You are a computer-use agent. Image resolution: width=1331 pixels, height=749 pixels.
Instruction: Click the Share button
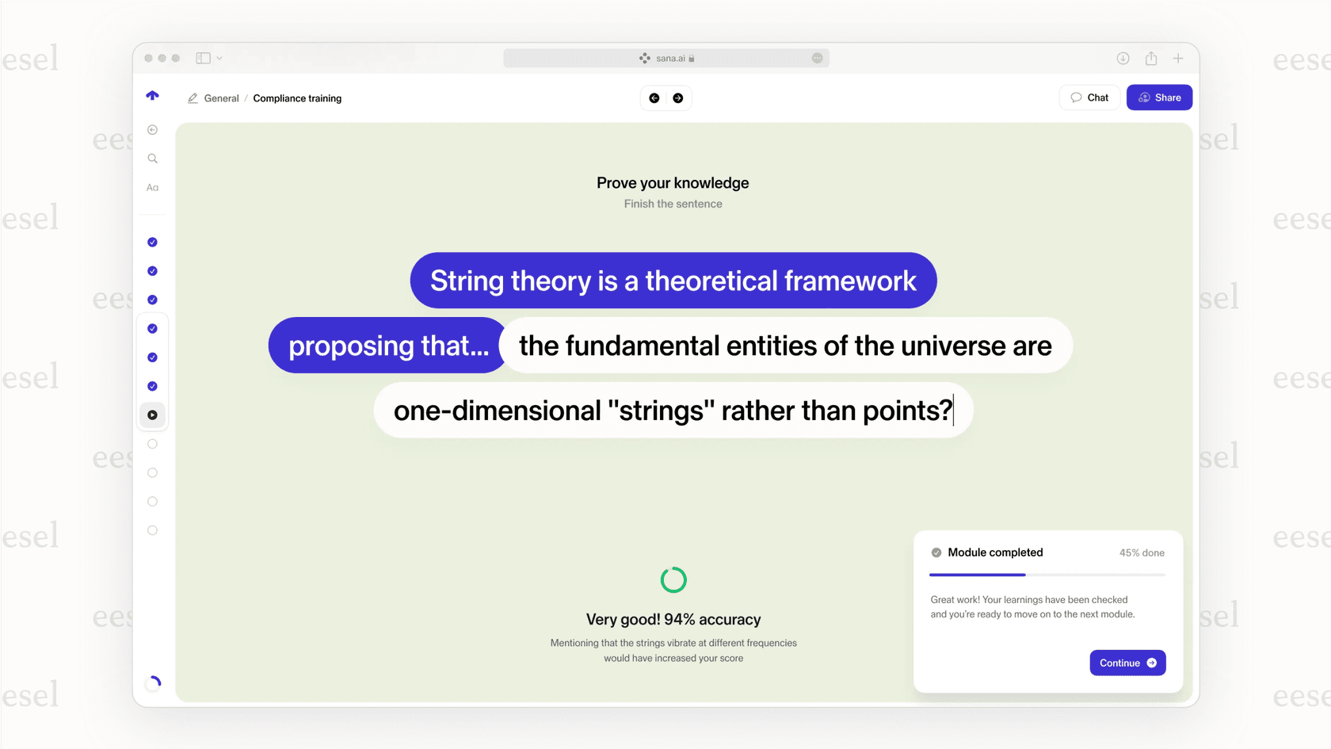(1159, 97)
